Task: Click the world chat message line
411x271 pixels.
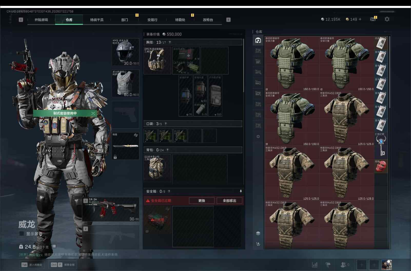Action: point(68,255)
